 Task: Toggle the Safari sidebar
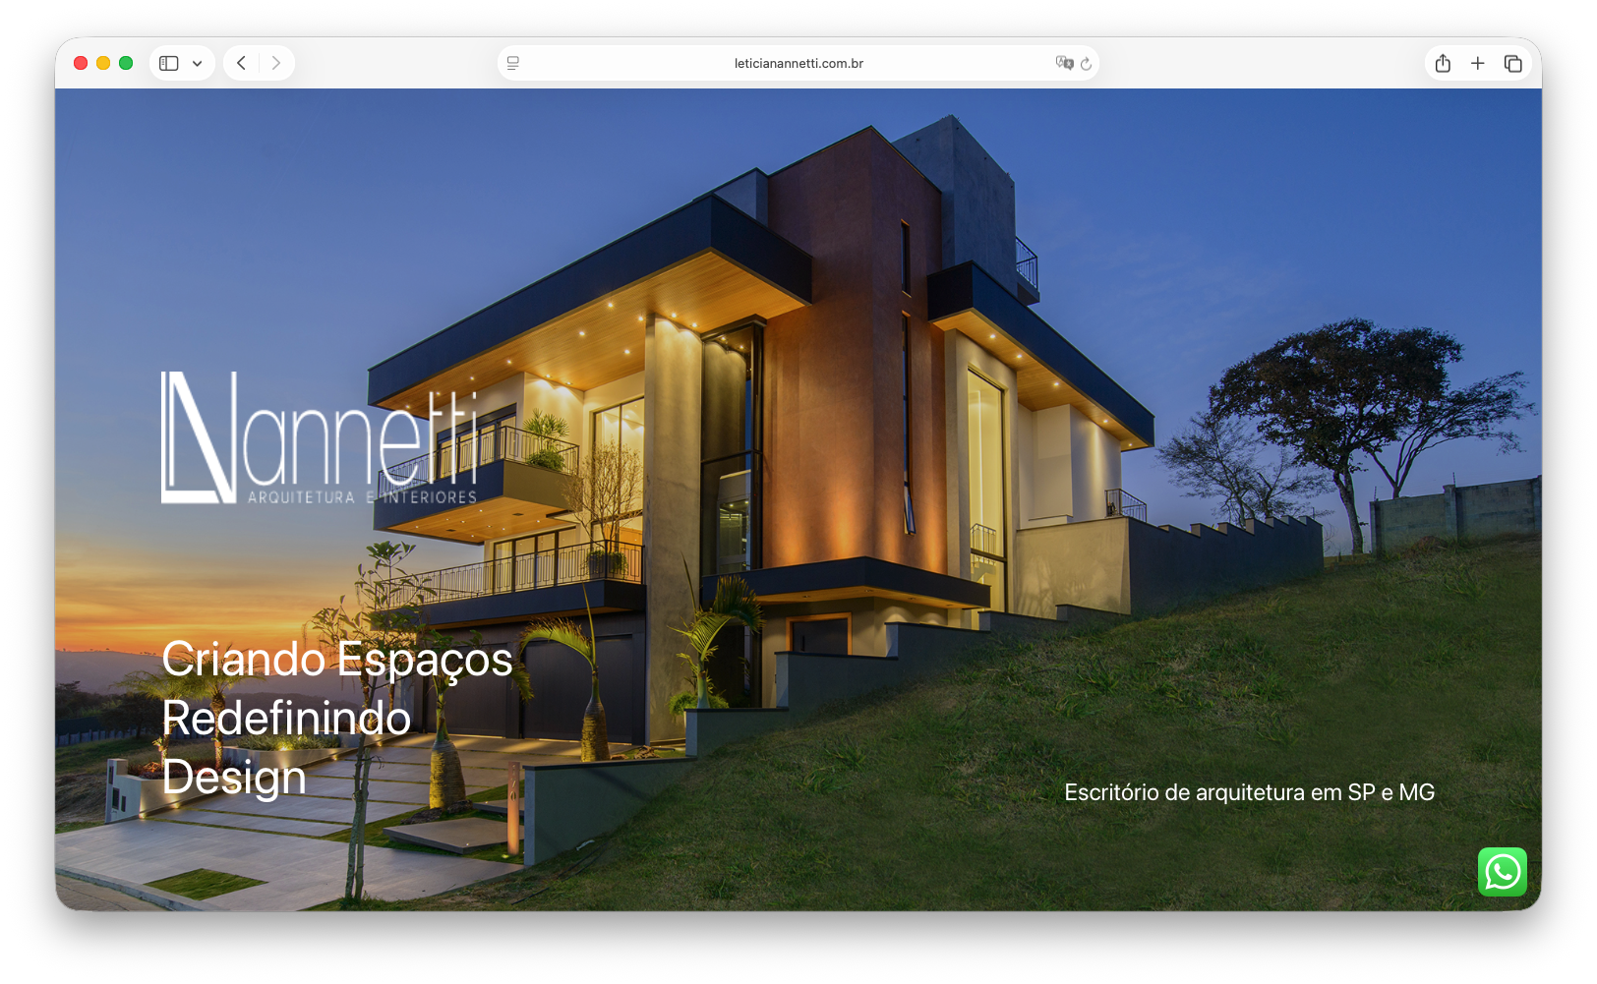point(169,63)
